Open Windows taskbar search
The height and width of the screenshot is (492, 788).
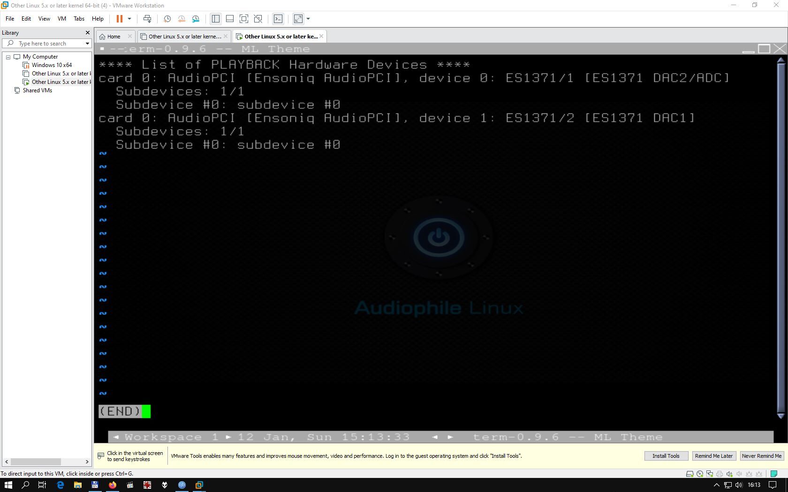(x=25, y=485)
